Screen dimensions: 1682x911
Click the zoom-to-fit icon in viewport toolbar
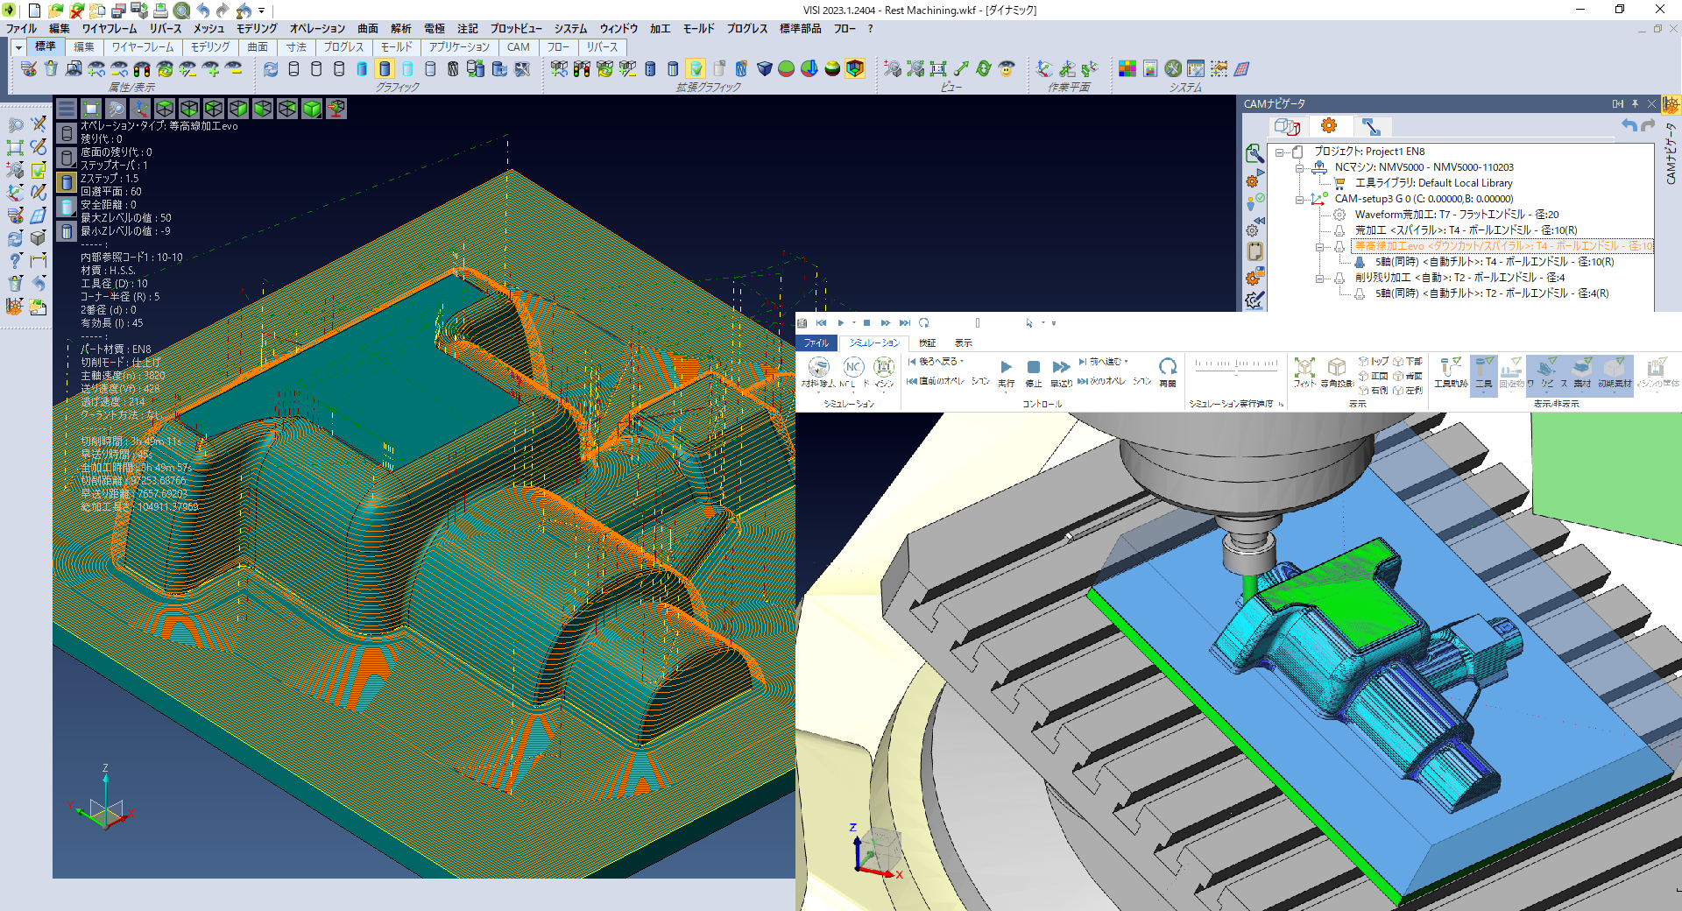91,109
